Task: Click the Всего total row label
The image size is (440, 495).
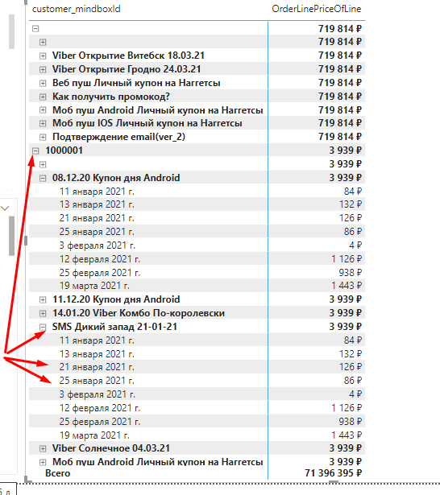Action: [57, 473]
